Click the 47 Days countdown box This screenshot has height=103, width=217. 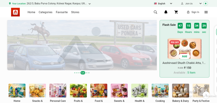pos(180,26)
